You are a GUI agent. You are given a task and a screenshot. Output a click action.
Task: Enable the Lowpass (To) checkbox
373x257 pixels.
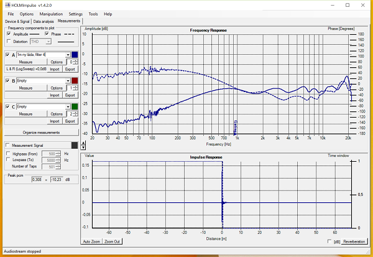tap(8, 159)
